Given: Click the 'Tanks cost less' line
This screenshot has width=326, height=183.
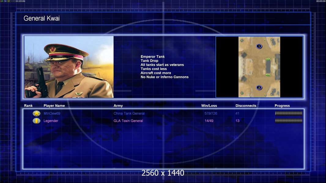Looking at the screenshot, I should point(154,69).
